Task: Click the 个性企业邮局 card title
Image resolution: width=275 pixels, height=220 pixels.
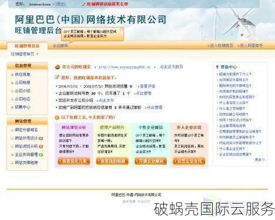Action: point(150,127)
